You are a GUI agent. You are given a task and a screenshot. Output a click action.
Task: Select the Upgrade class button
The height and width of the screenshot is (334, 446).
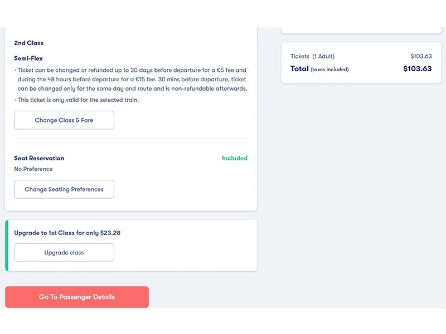pyautogui.click(x=64, y=252)
